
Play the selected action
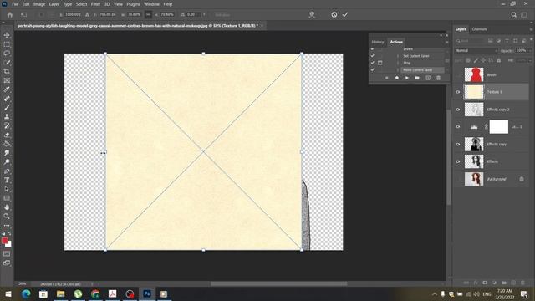(x=407, y=78)
